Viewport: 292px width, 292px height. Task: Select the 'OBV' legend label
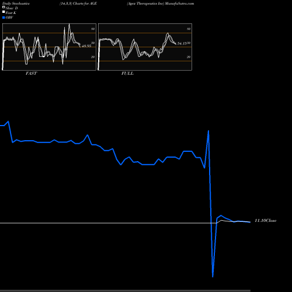click(x=9, y=18)
